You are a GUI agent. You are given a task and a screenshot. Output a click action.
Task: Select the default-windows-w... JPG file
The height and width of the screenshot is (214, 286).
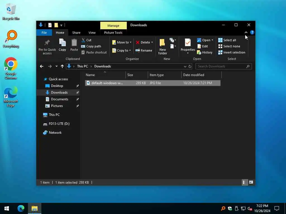point(153,83)
